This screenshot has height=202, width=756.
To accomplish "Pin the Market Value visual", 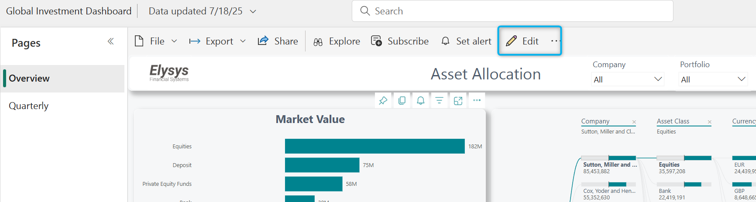I will [x=383, y=101].
